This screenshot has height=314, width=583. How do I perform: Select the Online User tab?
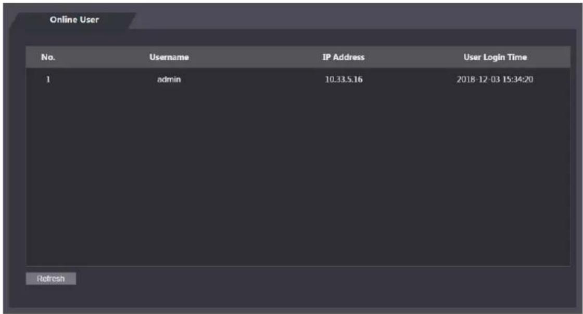(74, 20)
